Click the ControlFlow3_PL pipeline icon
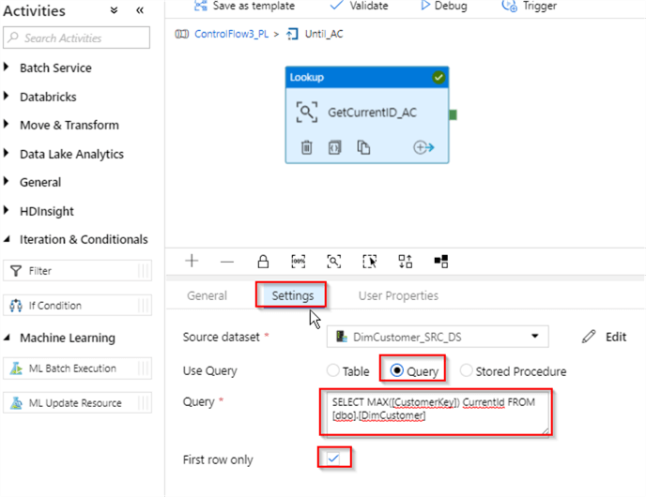 point(182,34)
